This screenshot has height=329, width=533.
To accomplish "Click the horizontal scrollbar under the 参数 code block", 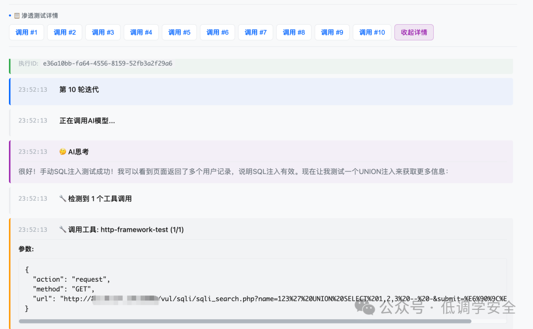I will tap(245, 321).
